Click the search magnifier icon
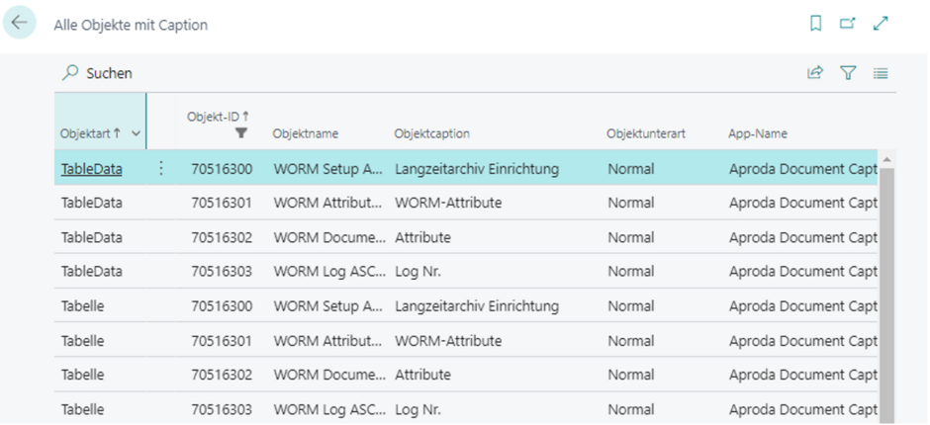This screenshot has width=930, height=425. pos(70,73)
